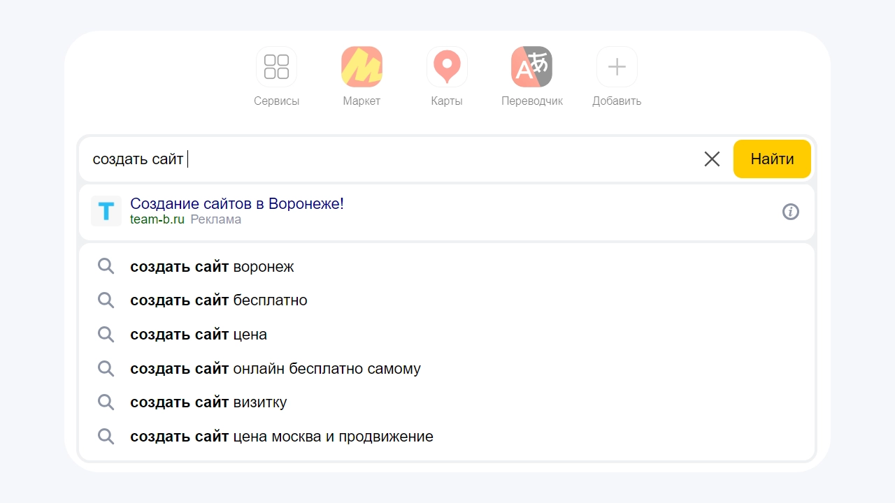Launch the Переводчик translator icon
Image resolution: width=895 pixels, height=503 pixels.
531,67
